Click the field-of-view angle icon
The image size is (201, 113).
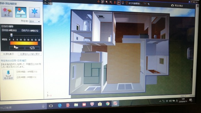127,3
